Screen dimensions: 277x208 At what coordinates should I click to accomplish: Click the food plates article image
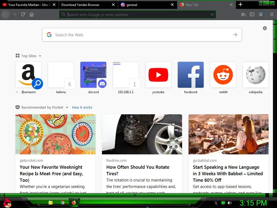pyautogui.click(x=55, y=134)
